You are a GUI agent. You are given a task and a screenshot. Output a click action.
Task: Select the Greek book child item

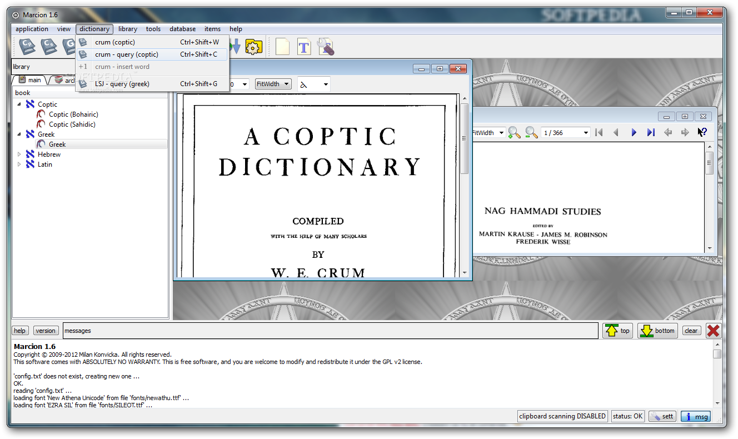(57, 144)
